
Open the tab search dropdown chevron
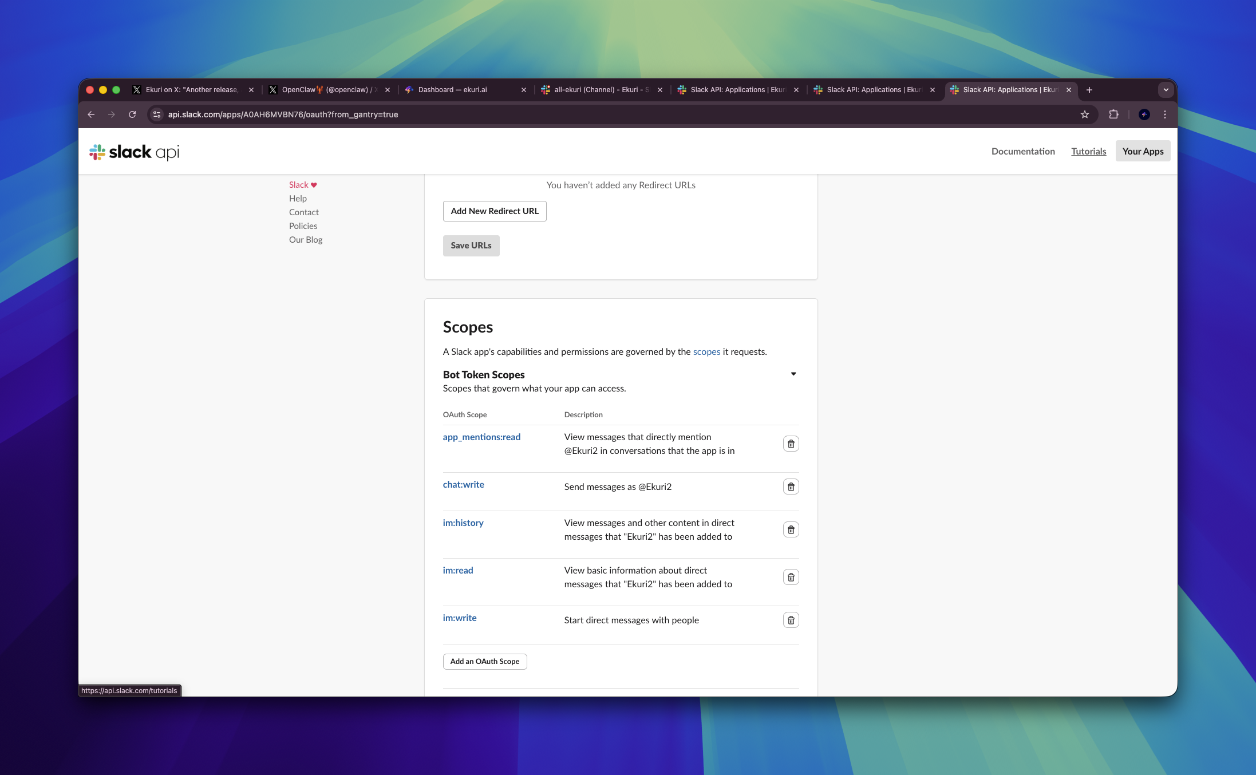click(1166, 90)
